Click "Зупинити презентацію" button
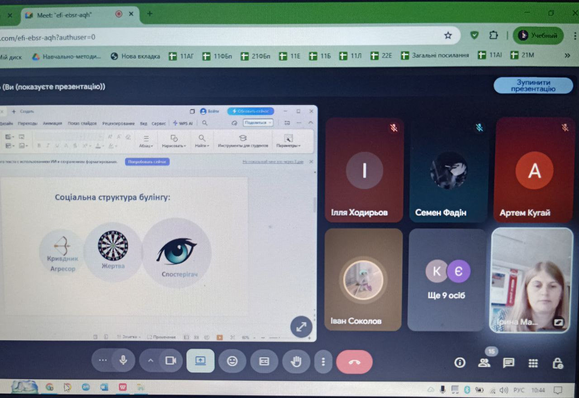This screenshot has width=579, height=398. coord(533,85)
